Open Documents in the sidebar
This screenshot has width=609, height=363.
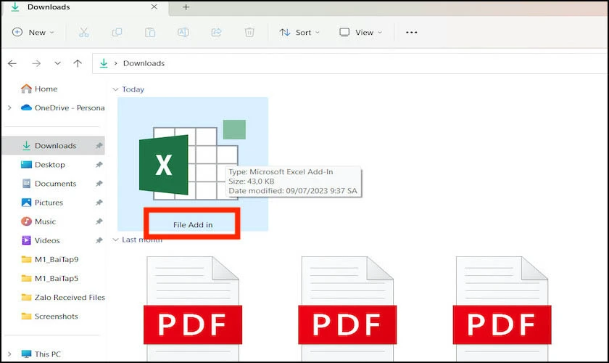(49, 184)
